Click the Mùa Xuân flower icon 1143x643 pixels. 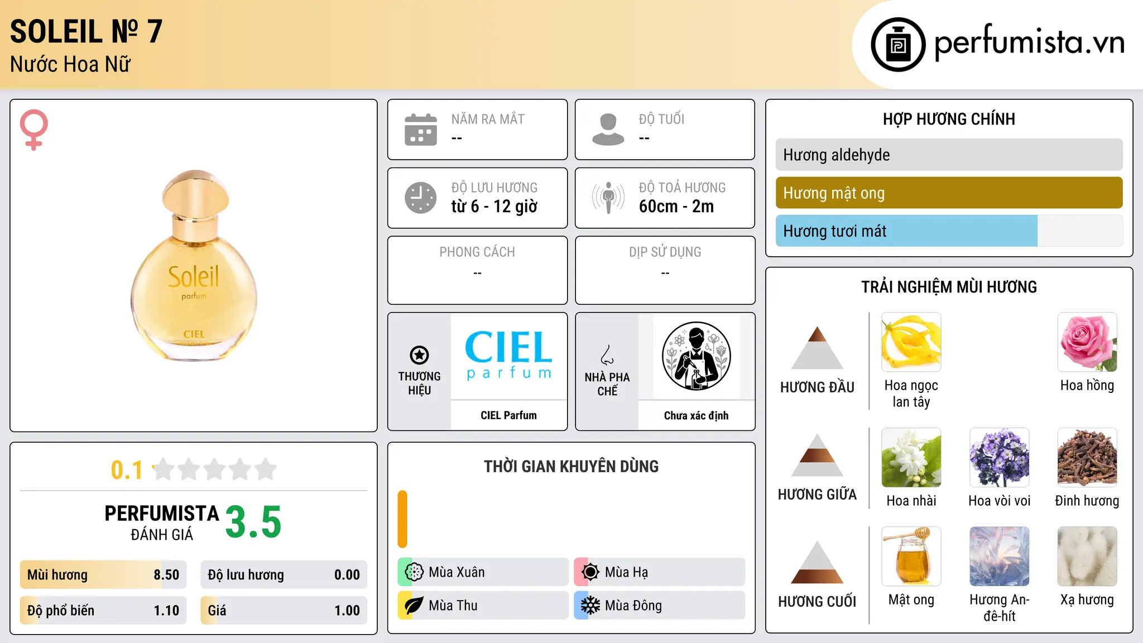[414, 572]
